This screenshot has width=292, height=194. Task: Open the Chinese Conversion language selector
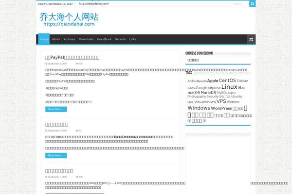193,60
